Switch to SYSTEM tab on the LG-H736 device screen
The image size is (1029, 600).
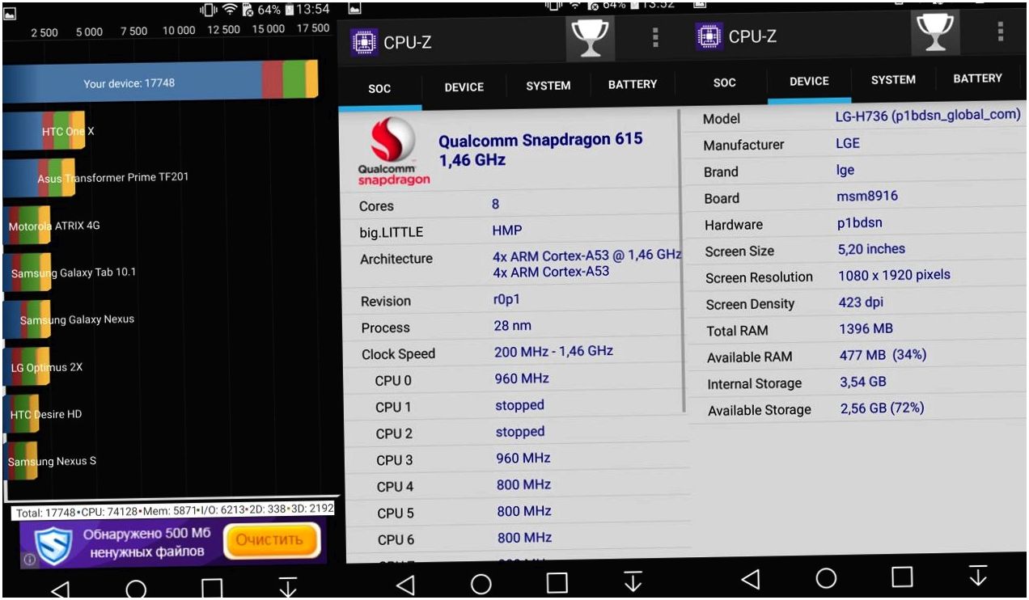coord(894,80)
